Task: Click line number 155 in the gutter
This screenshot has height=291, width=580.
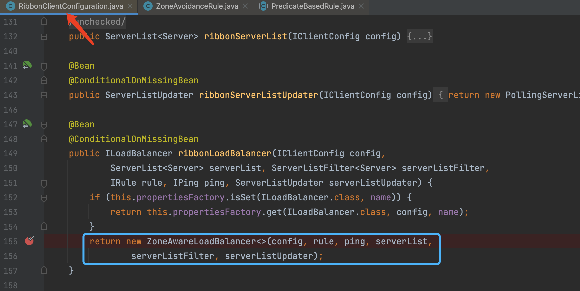Action: [10, 241]
